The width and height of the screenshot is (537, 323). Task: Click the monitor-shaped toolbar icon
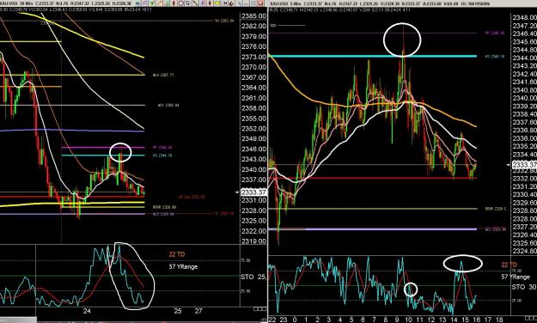(x=187, y=3)
